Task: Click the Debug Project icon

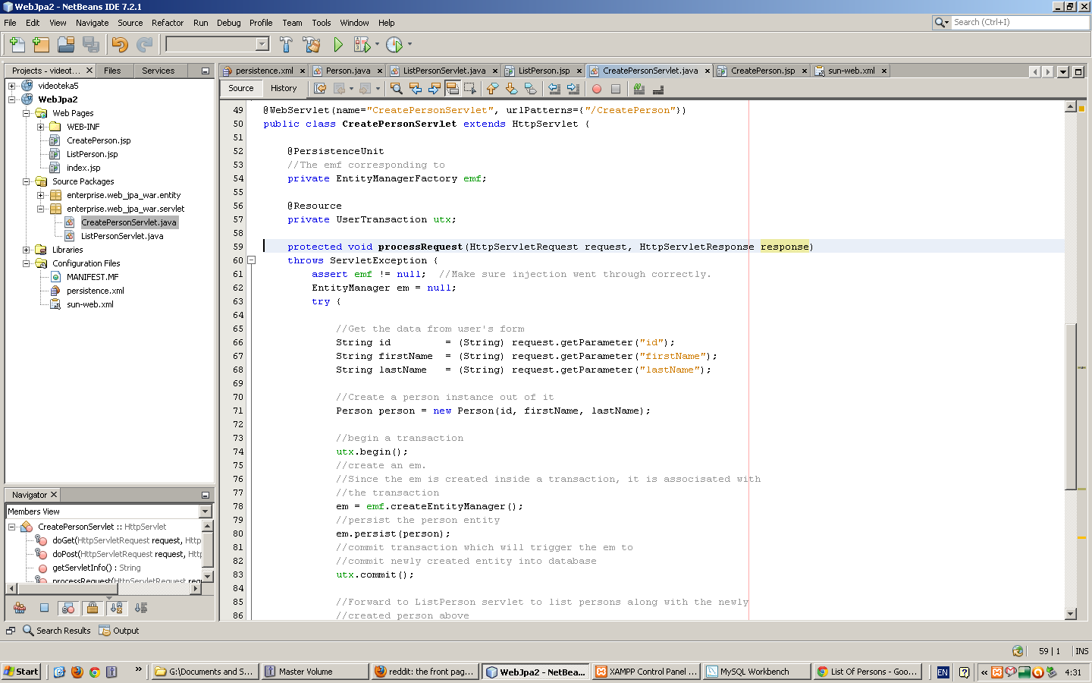Action: 362,45
